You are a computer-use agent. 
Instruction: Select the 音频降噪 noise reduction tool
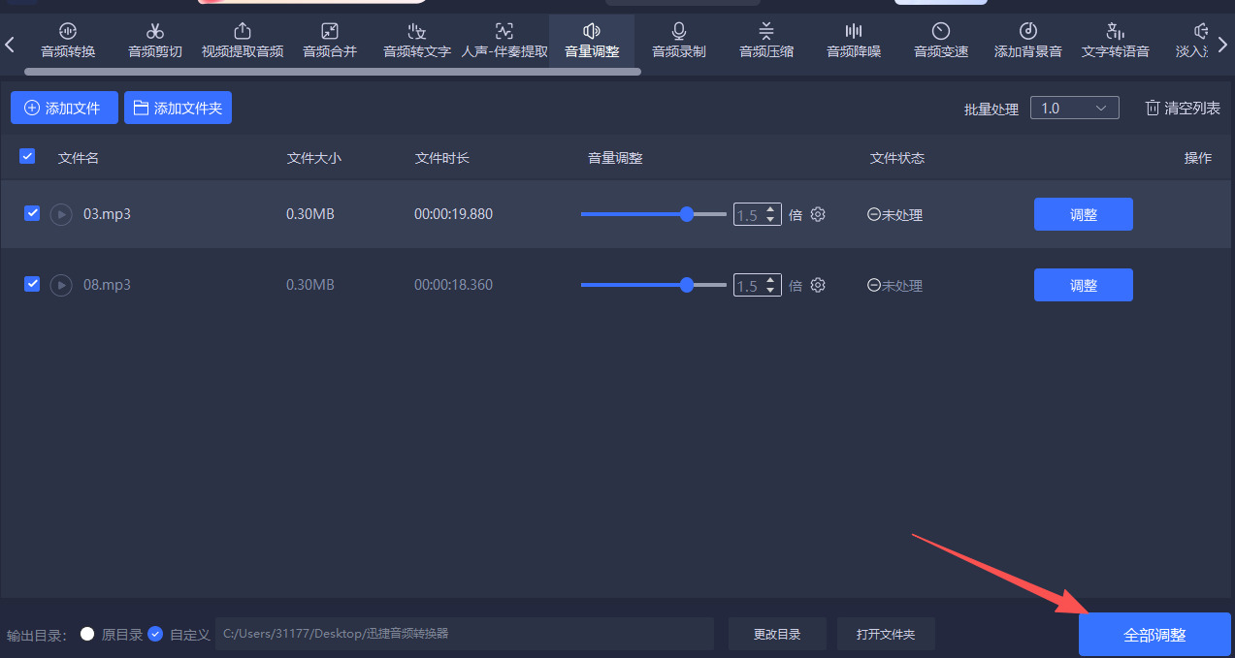click(x=853, y=39)
